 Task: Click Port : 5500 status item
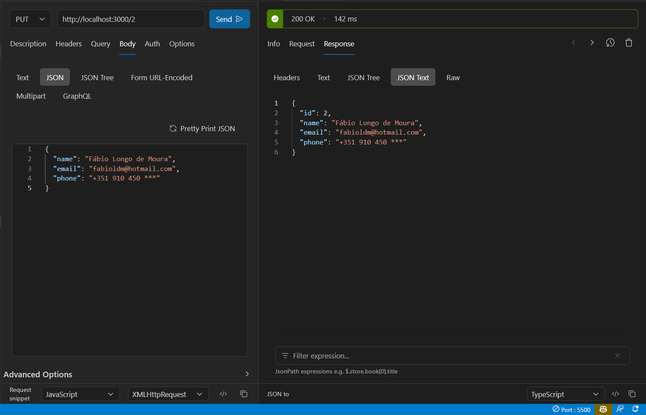571,409
